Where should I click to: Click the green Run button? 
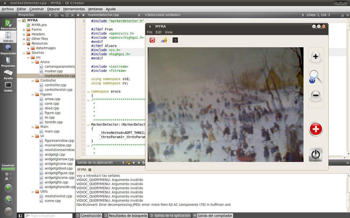(x=8, y=188)
